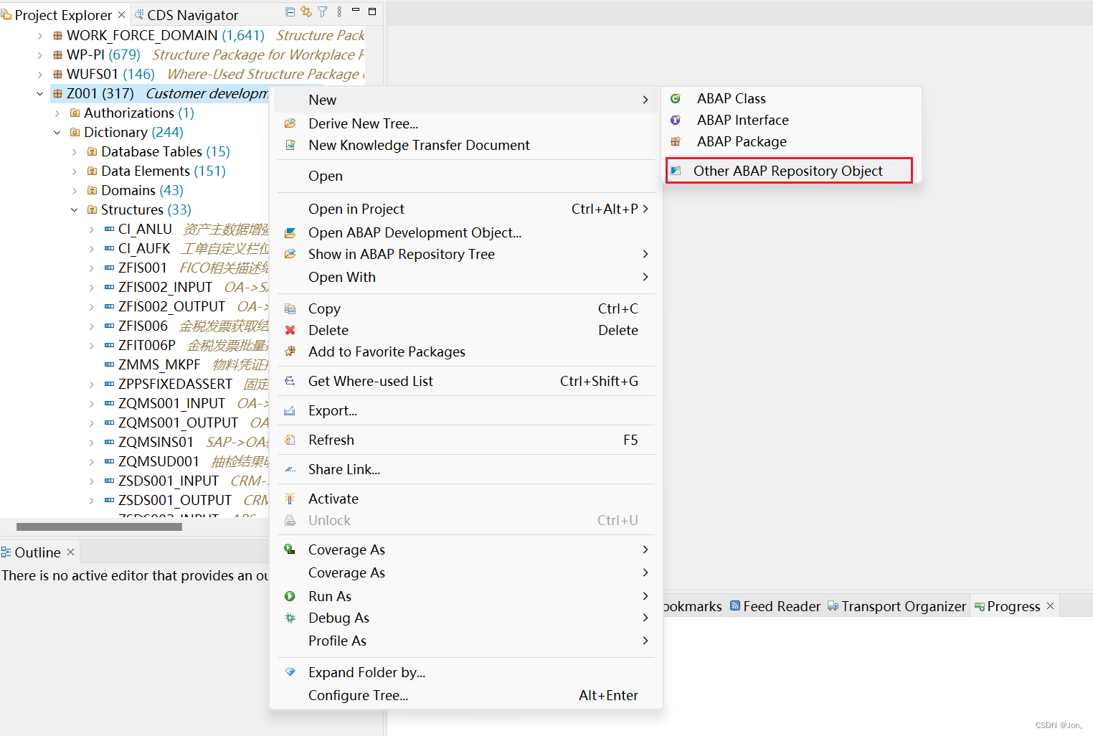Image resolution: width=1093 pixels, height=736 pixels.
Task: Select the Project Explorer tab
Action: tap(63, 14)
